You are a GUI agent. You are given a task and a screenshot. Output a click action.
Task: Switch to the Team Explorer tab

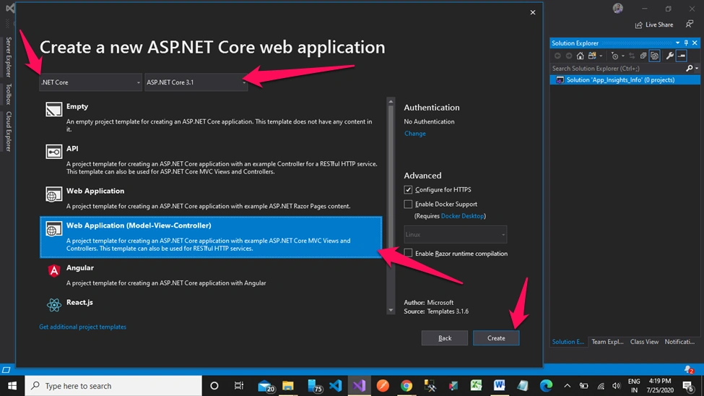point(607,342)
